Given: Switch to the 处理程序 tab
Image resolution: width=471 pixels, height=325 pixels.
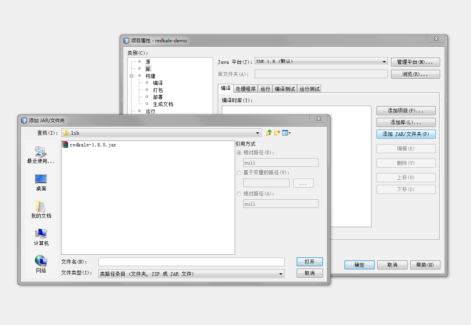Looking at the screenshot, I should (246, 89).
